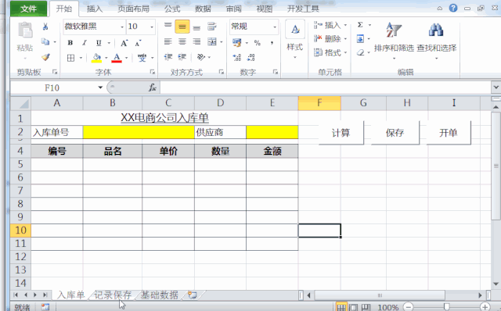Click the 开单 (New order) button
The image size is (501, 311).
(x=449, y=133)
